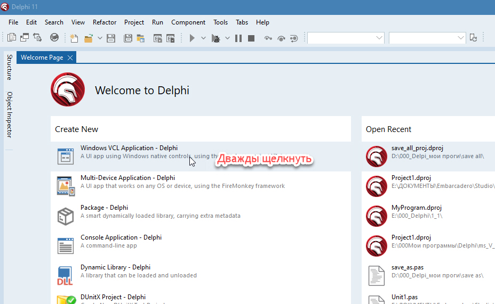Screen dimensions: 495x304
Task: Click the DLL Dynamic Library icon
Action: tap(65, 276)
